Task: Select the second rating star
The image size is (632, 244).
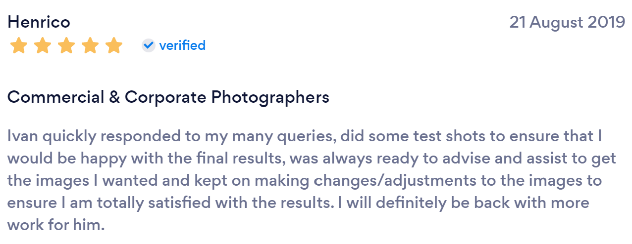Action: click(43, 45)
